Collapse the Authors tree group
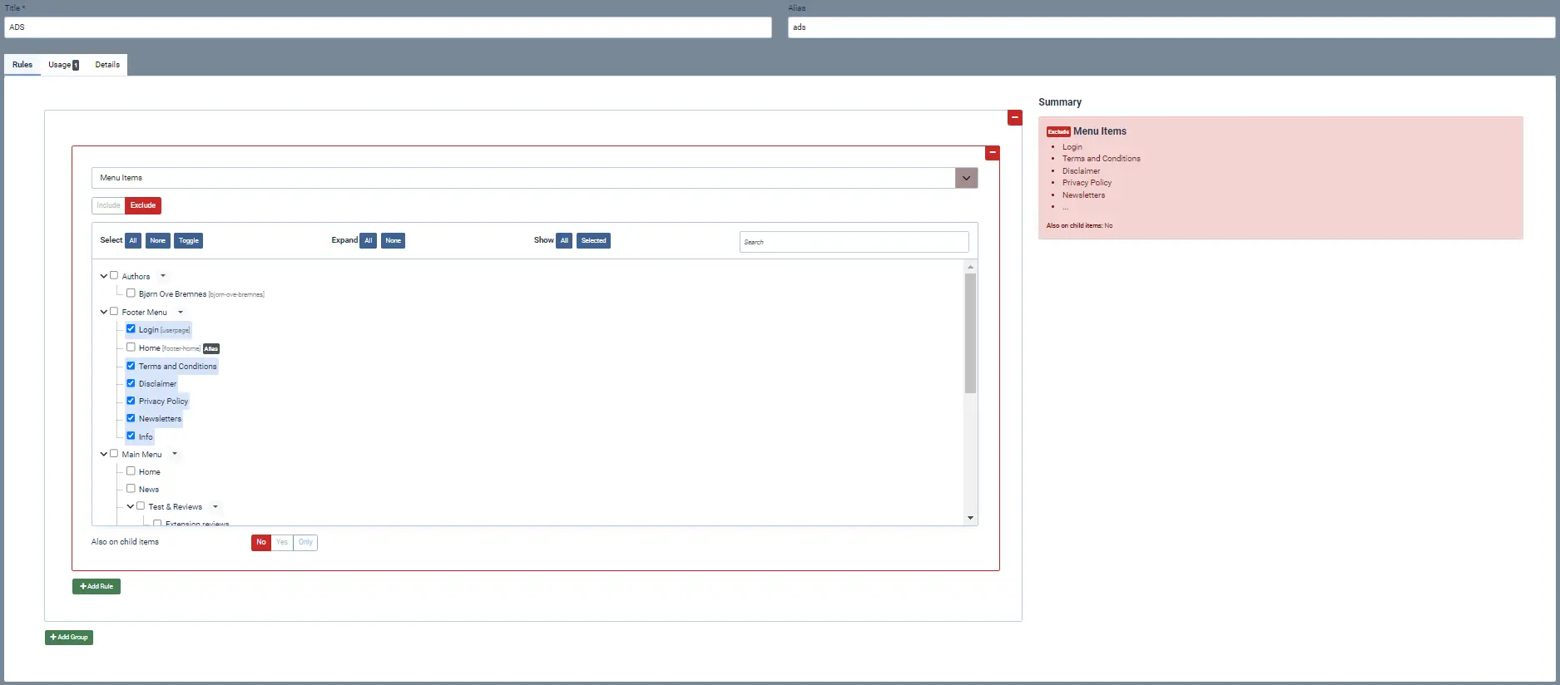The width and height of the screenshot is (1560, 685). point(104,276)
